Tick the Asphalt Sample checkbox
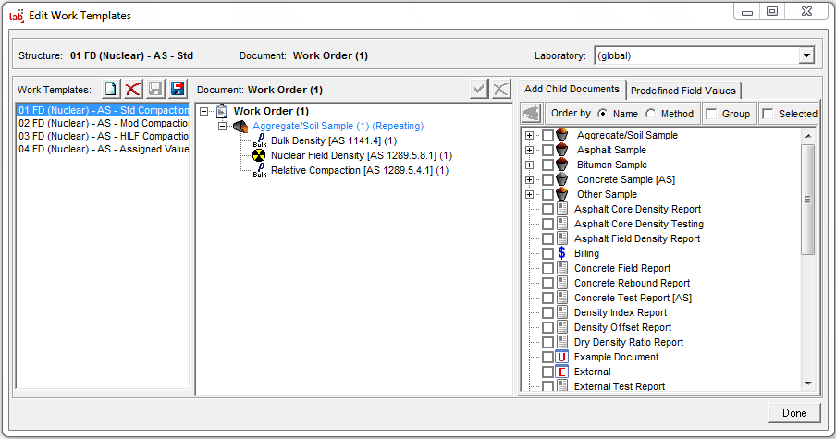This screenshot has height=439, width=836. tap(548, 150)
